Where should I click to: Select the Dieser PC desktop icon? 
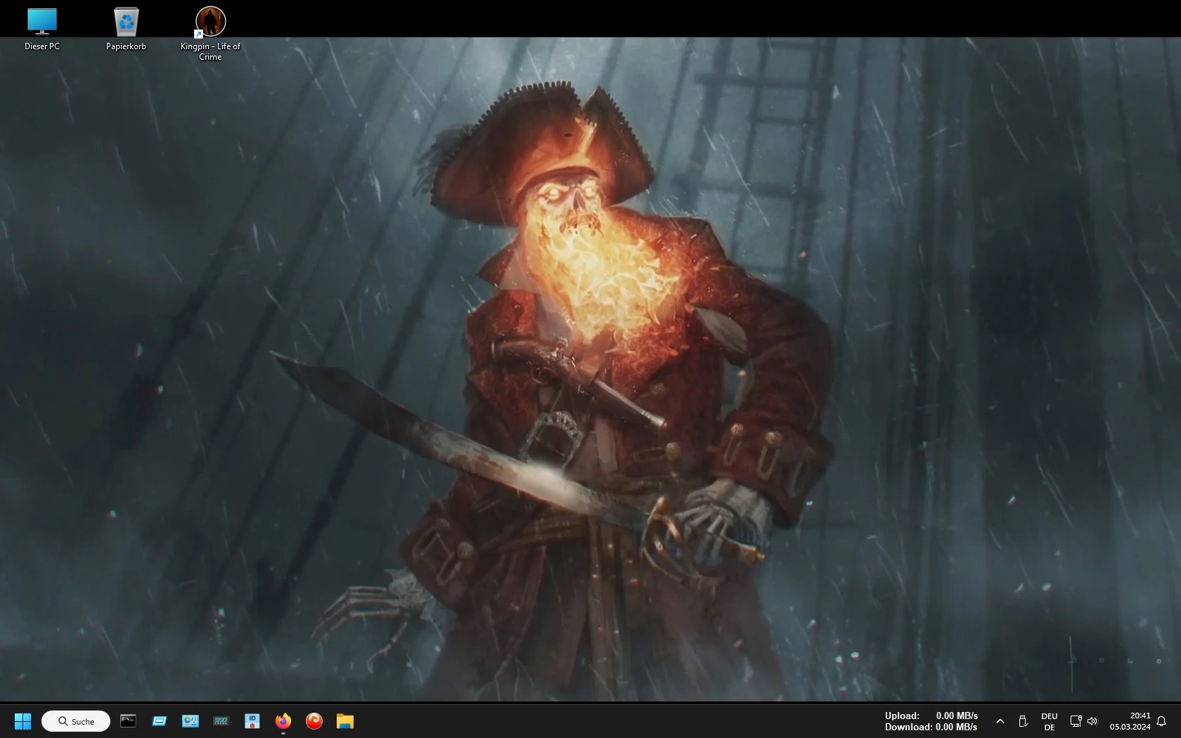tap(42, 29)
